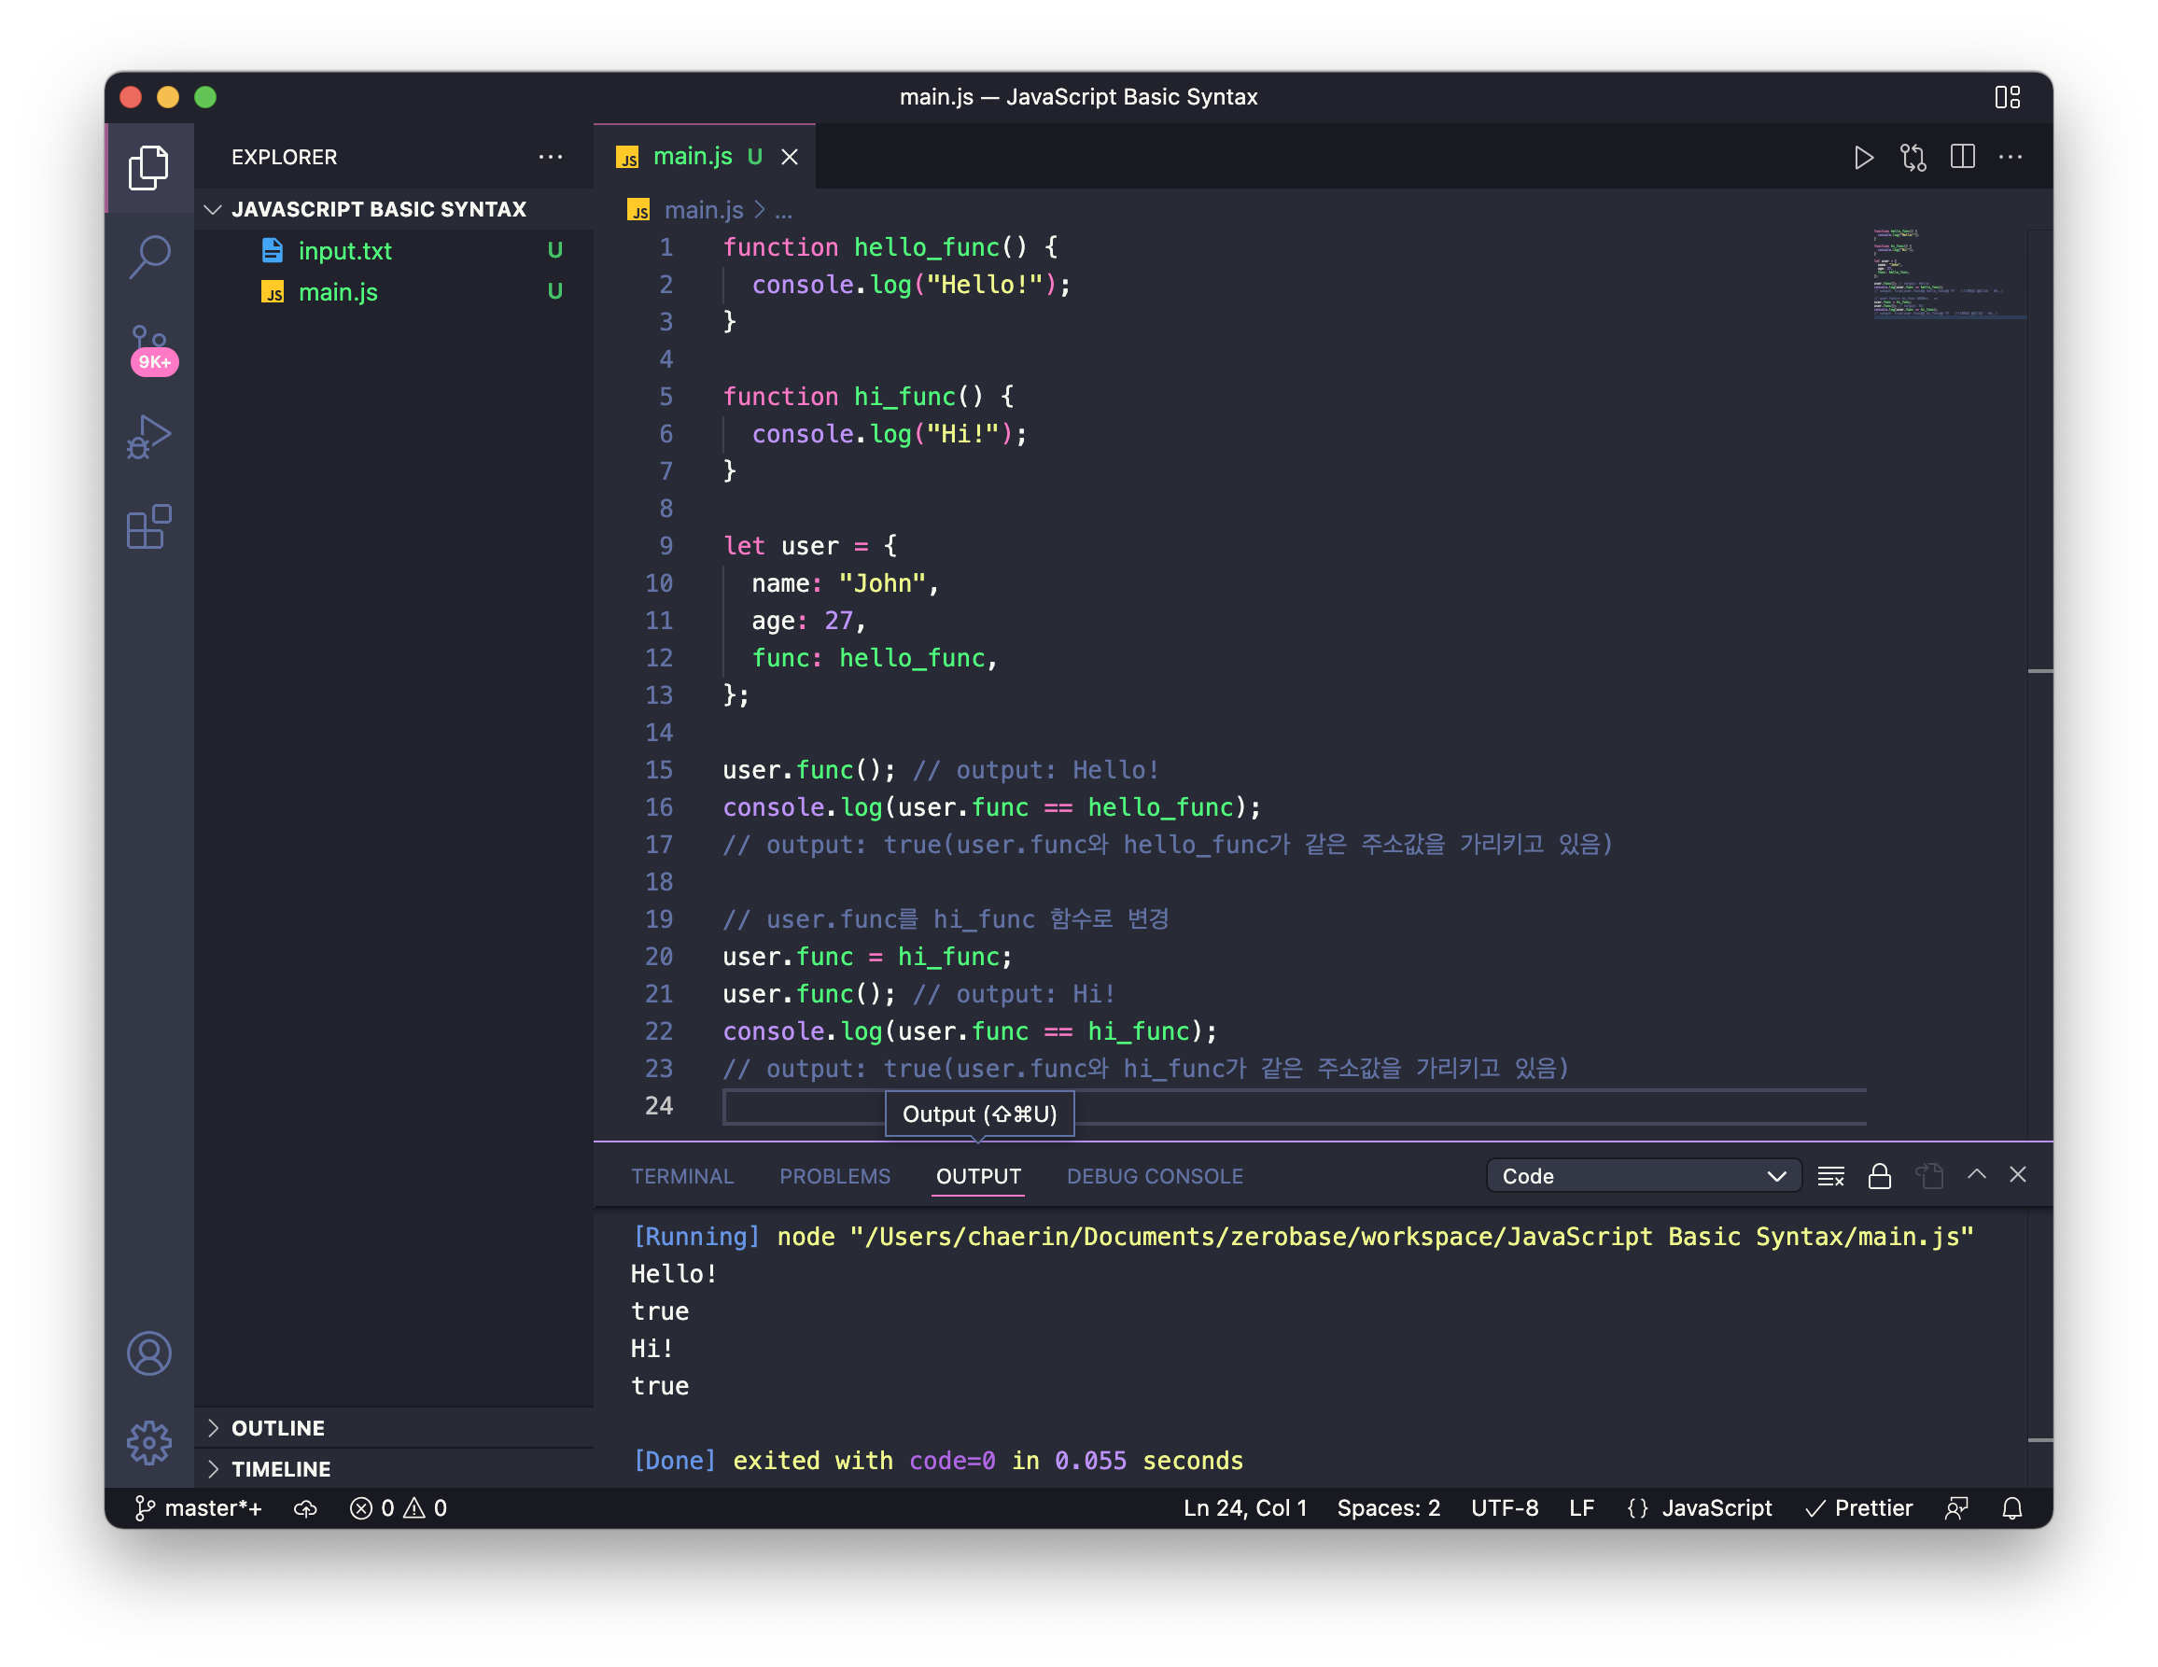The height and width of the screenshot is (1667, 2158).
Task: Collapse the JAVASCRIPT BASIC SYNTAX folder
Action: point(378,209)
